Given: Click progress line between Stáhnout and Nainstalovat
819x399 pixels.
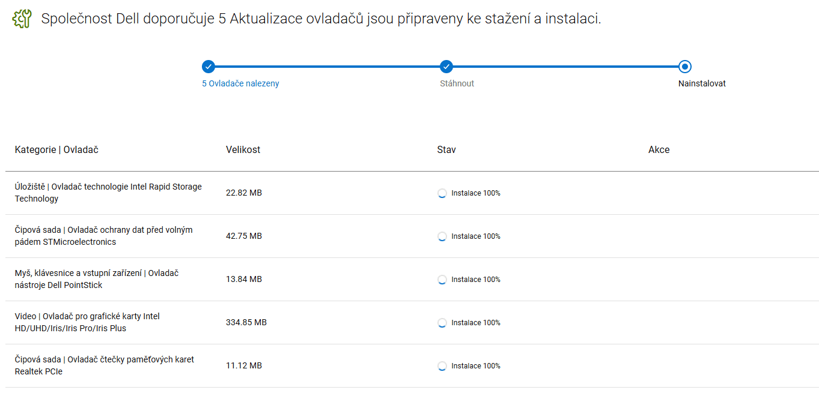Looking at the screenshot, I should pos(565,67).
